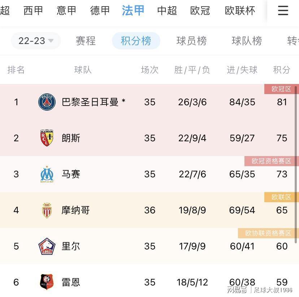Screen dimensions: 299x297
Task: Click the Rennes club crest
Action: pyautogui.click(x=47, y=282)
